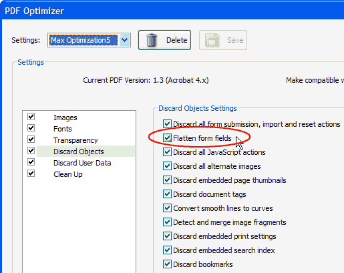Select the Clean Up panel entry
Viewport: 344px width, 273px height.
point(68,174)
